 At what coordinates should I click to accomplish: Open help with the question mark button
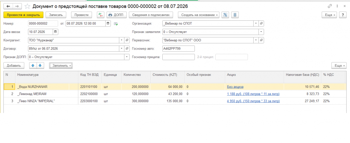pyautogui.click(x=342, y=15)
